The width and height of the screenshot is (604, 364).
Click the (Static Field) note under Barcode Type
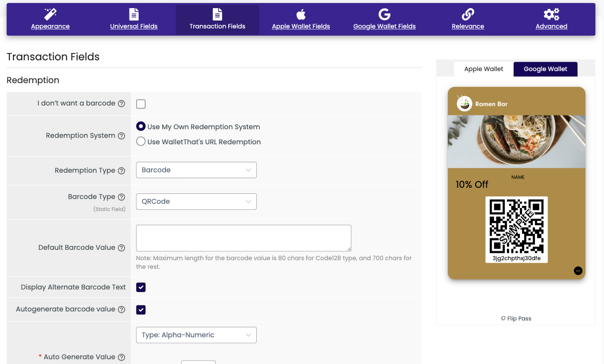click(110, 209)
